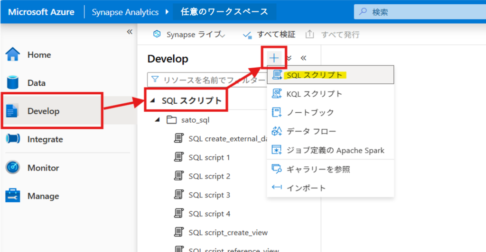The width and height of the screenshot is (486, 252).
Task: Collapse the sato_sql folder
Action: coord(157,120)
